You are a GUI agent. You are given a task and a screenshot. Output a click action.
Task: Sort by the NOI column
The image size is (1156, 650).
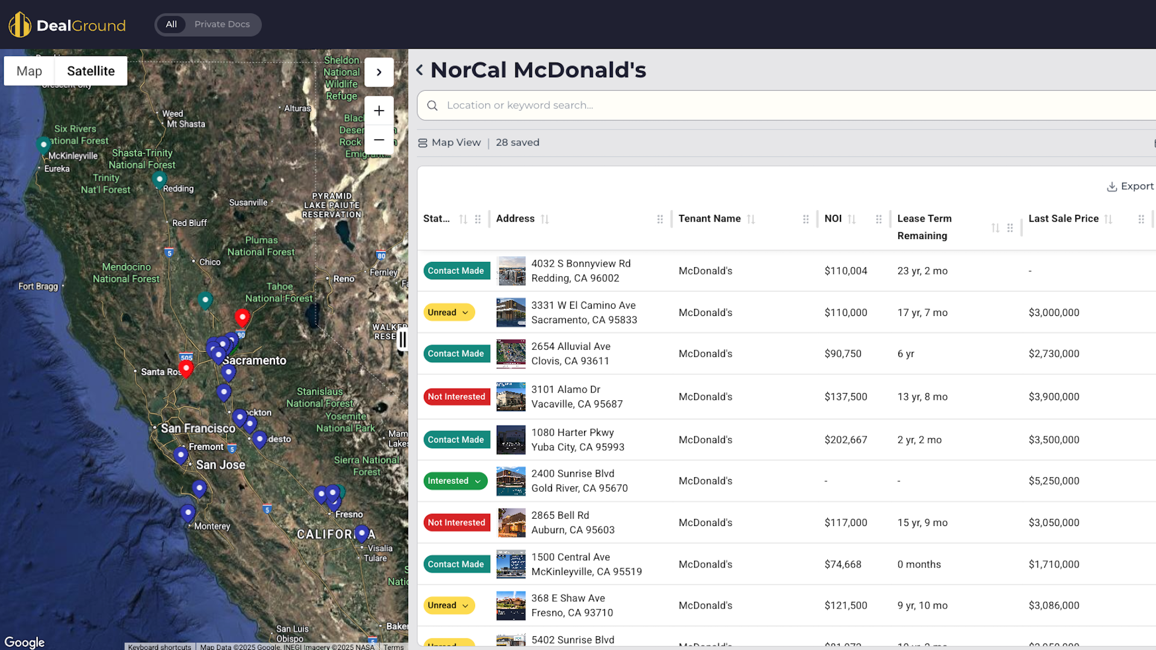[851, 219]
